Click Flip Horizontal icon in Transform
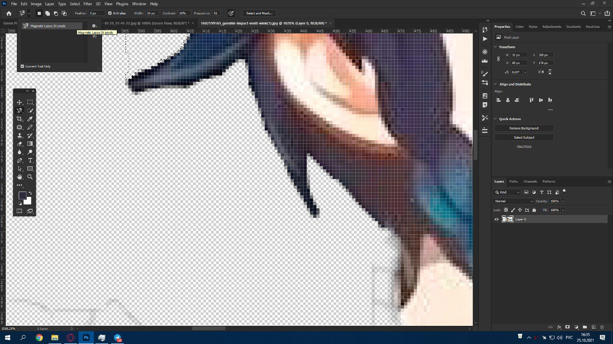This screenshot has width=613, height=344. [541, 72]
